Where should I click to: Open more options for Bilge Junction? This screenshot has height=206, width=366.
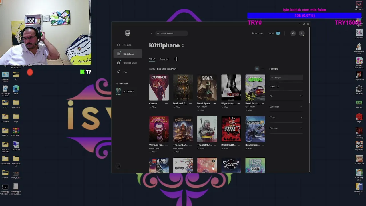click(238, 104)
